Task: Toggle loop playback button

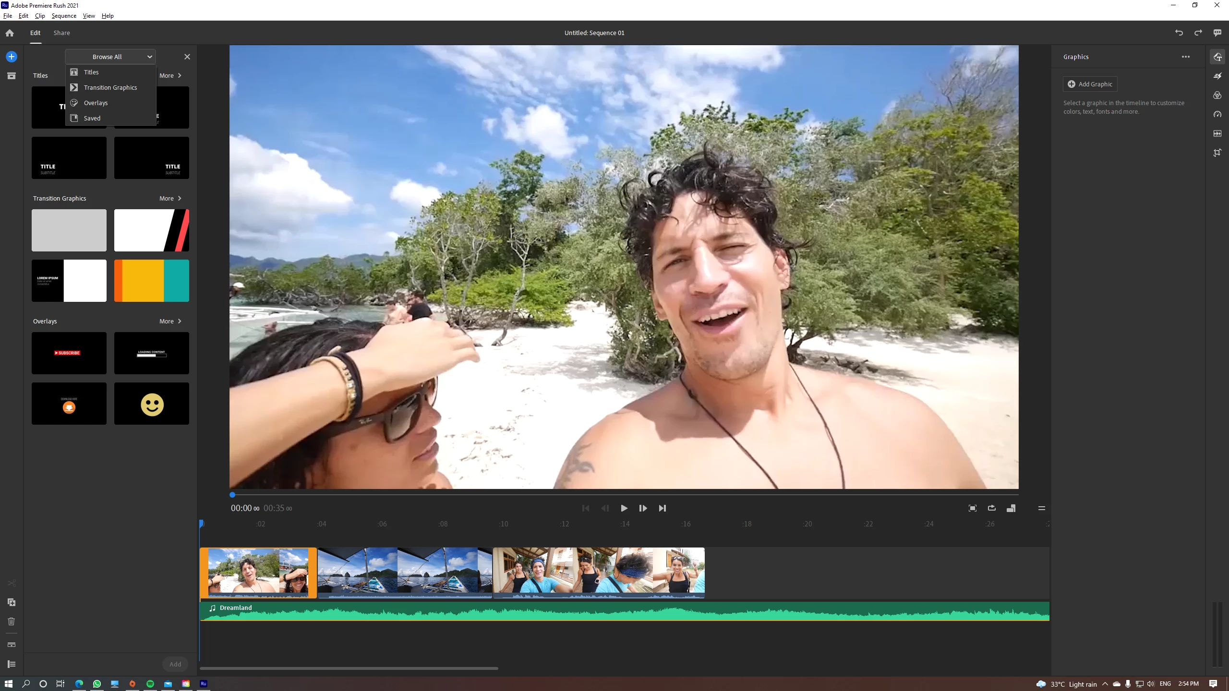Action: 991,508
